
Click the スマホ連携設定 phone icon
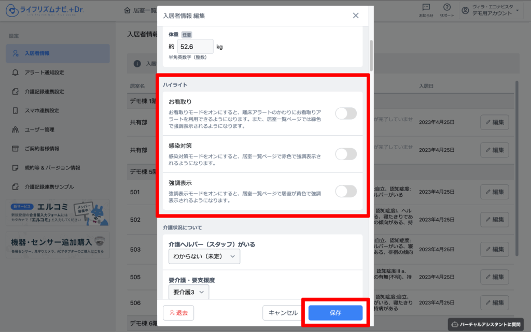(16, 111)
